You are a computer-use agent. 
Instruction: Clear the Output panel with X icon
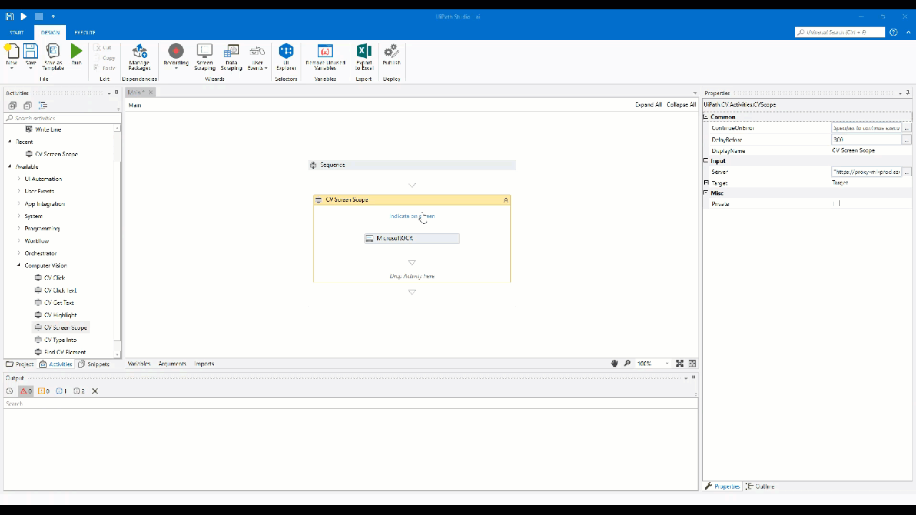[94, 391]
